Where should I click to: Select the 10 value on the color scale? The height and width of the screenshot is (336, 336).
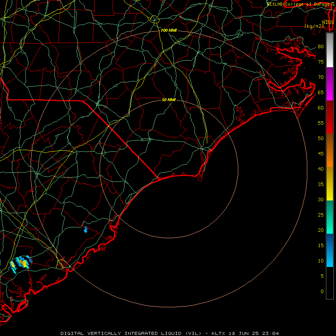tap(321, 261)
